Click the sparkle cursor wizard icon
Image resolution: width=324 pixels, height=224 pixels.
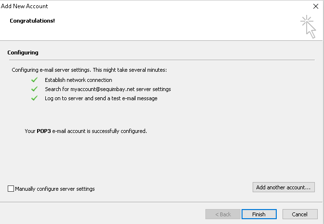pos(308,26)
